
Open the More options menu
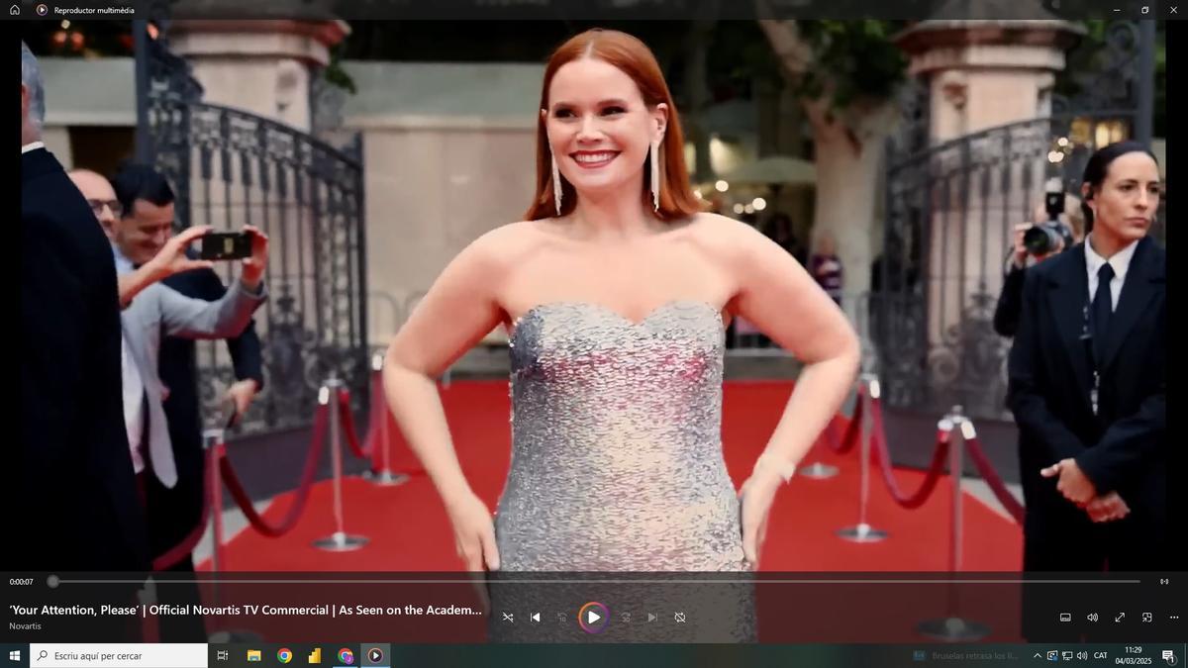1174,617
